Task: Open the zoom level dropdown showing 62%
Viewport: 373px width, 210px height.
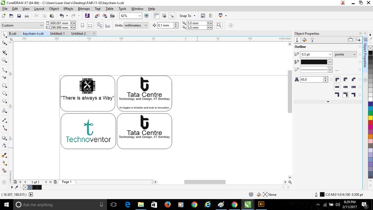Action: [x=140, y=16]
